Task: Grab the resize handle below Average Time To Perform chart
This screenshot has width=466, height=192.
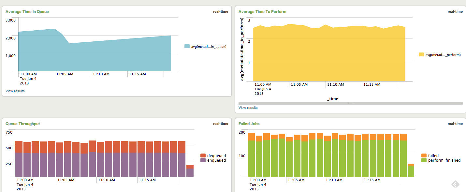Action: click(351, 103)
